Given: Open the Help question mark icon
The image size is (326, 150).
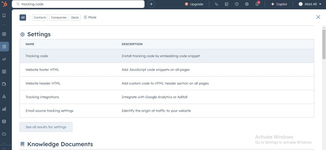Looking at the screenshot, I should click(237, 4).
